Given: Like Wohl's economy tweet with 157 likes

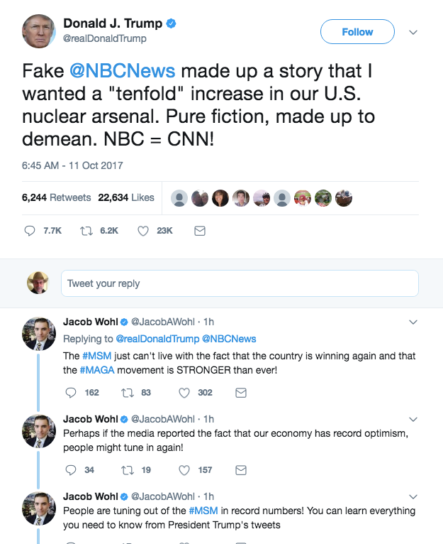Looking at the screenshot, I should pyautogui.click(x=184, y=469).
